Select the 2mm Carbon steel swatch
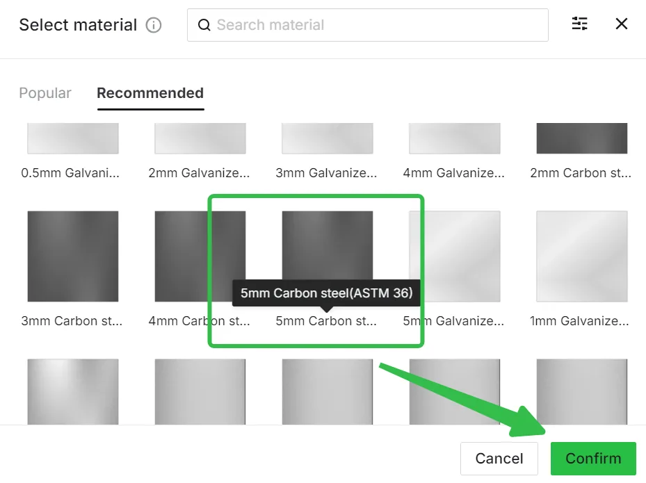Viewport: 646px width, 483px height. [x=582, y=138]
